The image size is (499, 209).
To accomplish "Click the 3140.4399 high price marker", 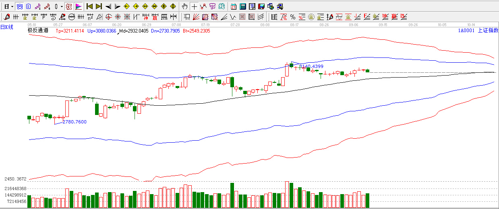I will [x=311, y=66].
